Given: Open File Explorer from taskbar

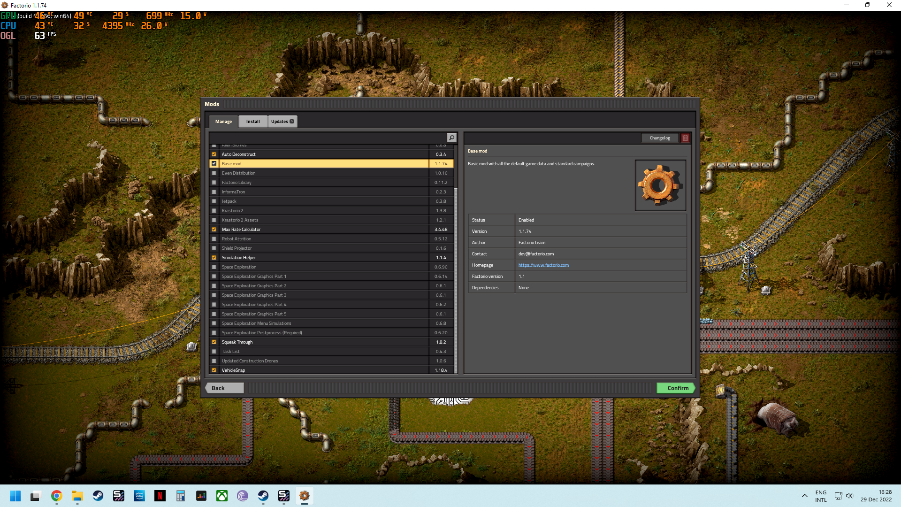Looking at the screenshot, I should [x=77, y=496].
